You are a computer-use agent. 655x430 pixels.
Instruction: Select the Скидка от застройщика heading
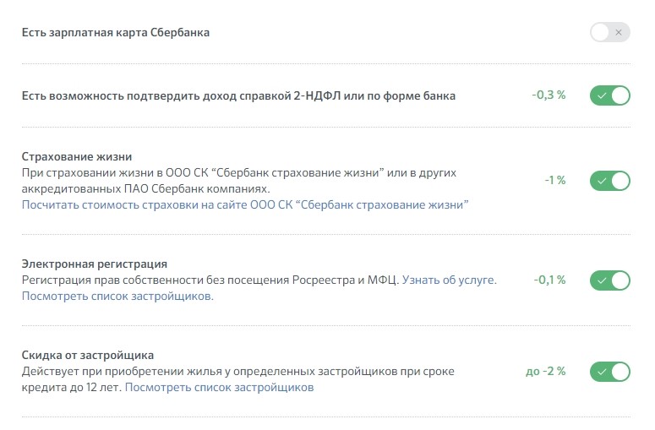coord(88,356)
